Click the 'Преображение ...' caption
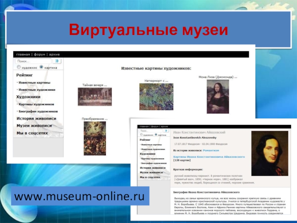This screenshot has height=223, width=297. 95,119
